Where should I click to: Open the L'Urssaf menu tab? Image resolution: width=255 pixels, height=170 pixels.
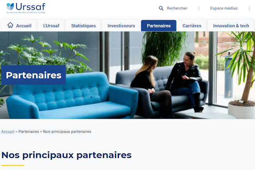coord(51,26)
